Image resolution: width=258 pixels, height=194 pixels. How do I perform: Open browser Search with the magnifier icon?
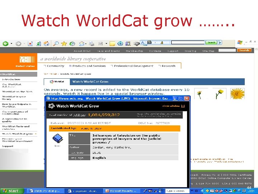coord(56,44)
